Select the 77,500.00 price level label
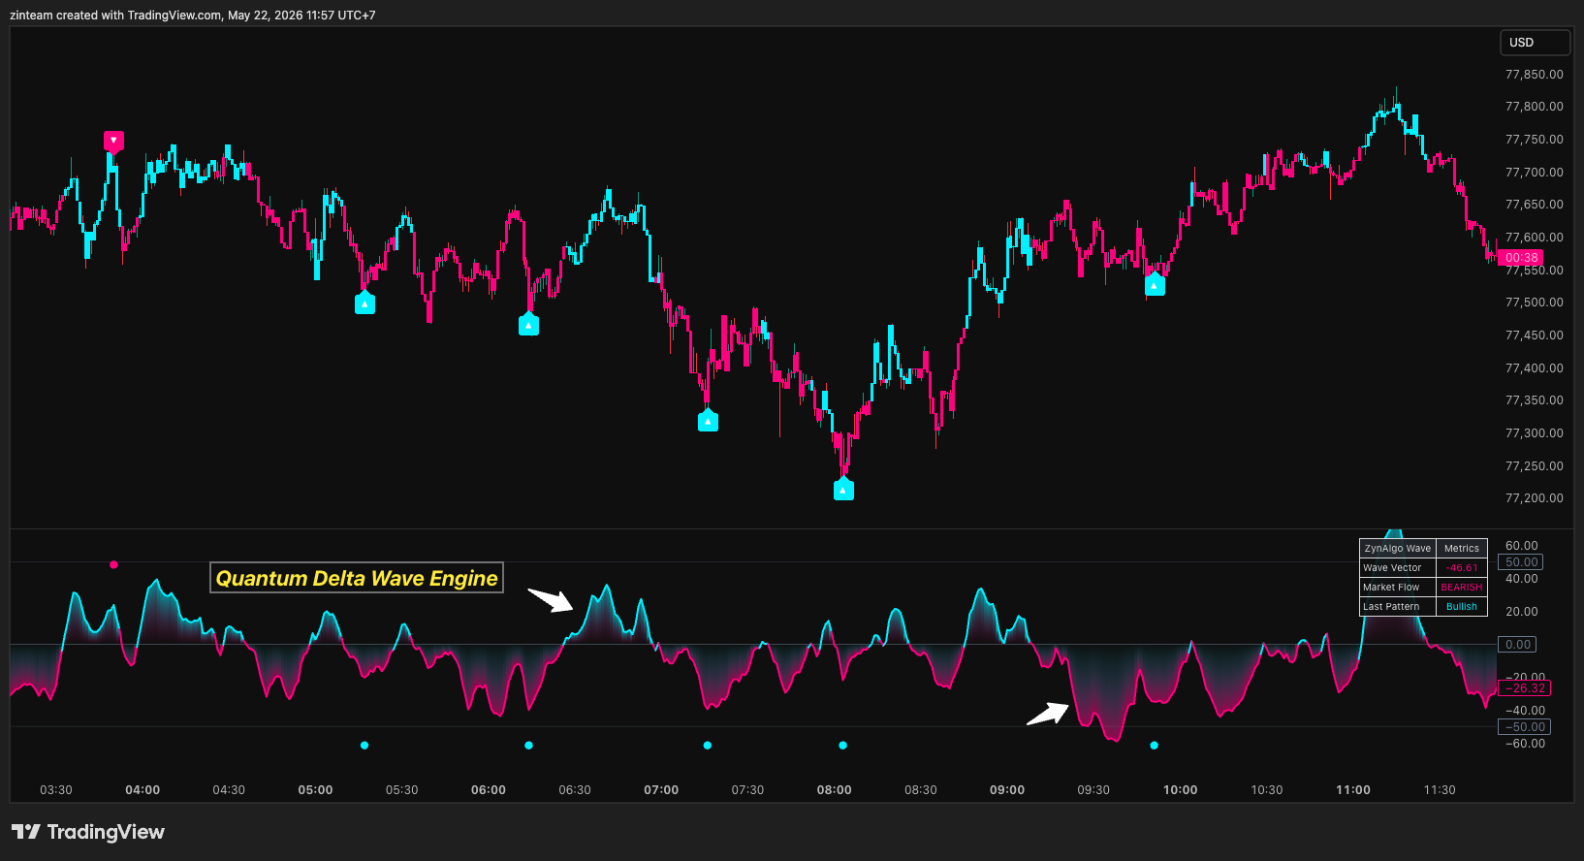 (x=1534, y=303)
